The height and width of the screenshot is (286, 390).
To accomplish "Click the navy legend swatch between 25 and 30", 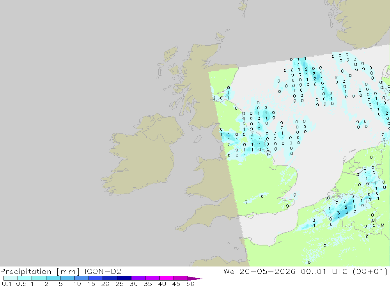I will click(124, 278).
